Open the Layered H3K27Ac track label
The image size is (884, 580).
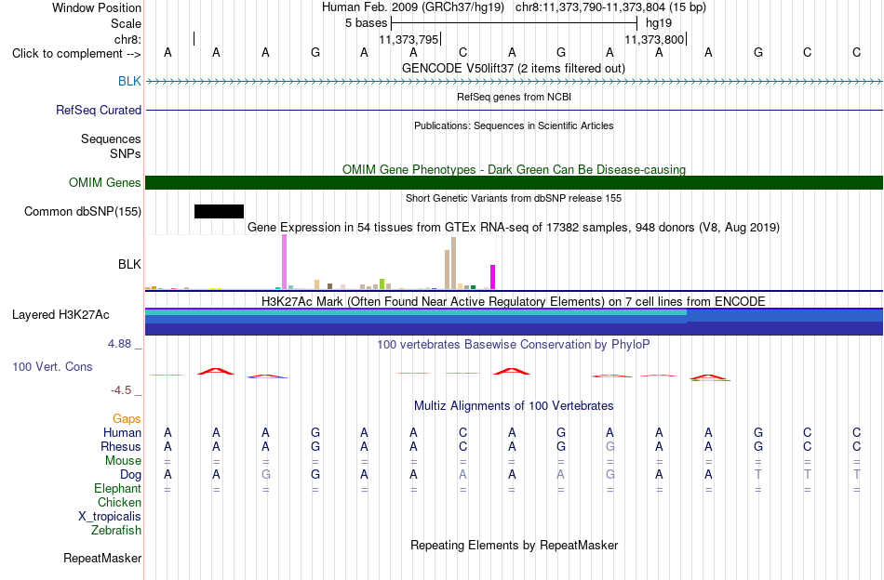(x=60, y=314)
